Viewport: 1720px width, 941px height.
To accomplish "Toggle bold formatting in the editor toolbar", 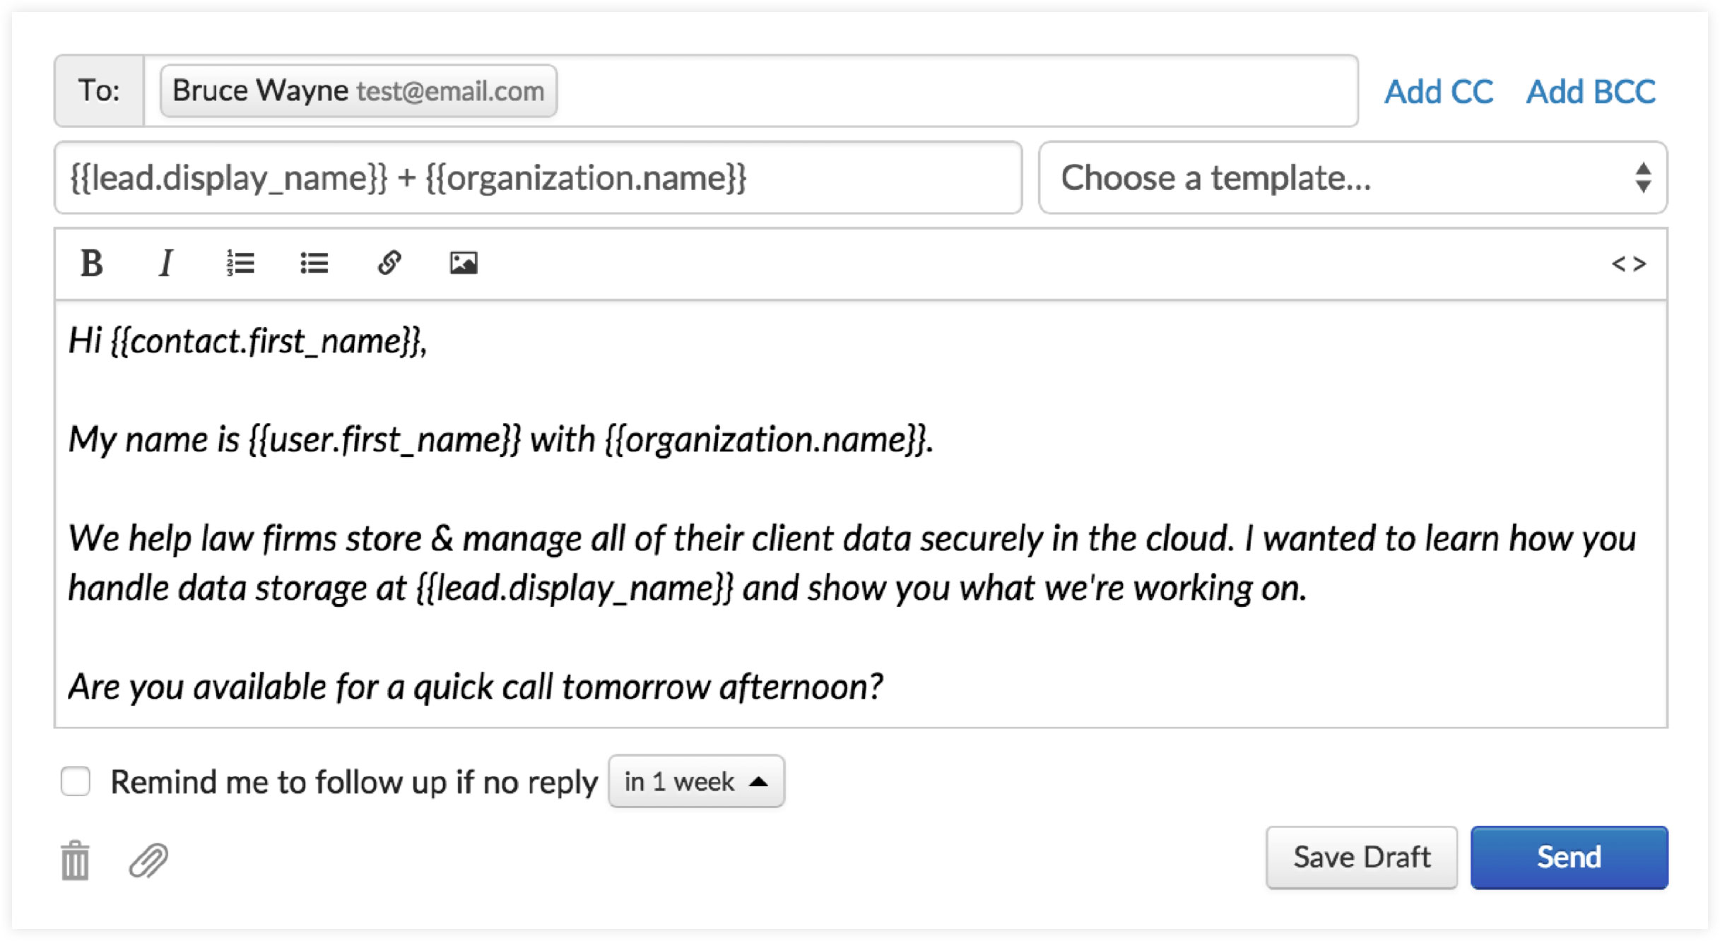I will (x=92, y=264).
